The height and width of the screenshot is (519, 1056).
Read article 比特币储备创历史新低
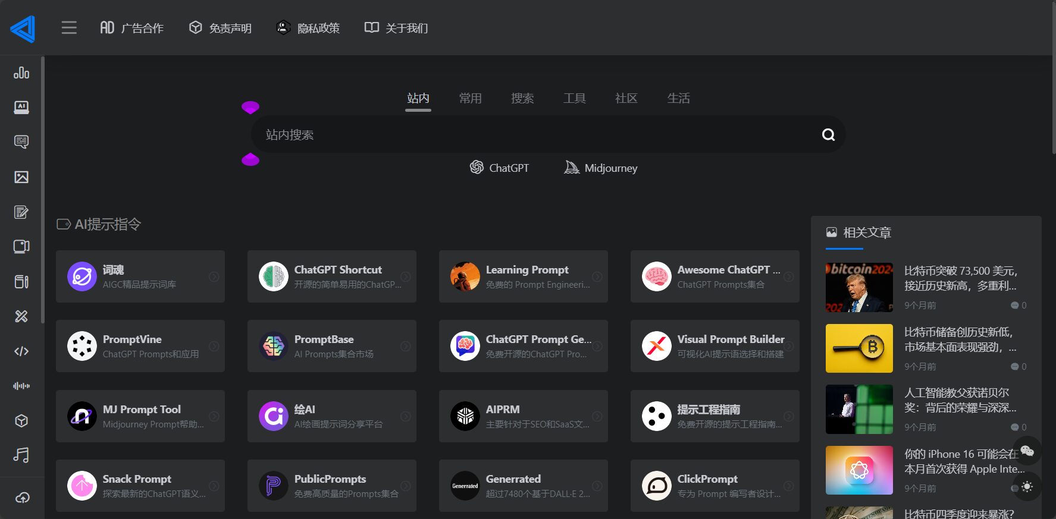[961, 339]
